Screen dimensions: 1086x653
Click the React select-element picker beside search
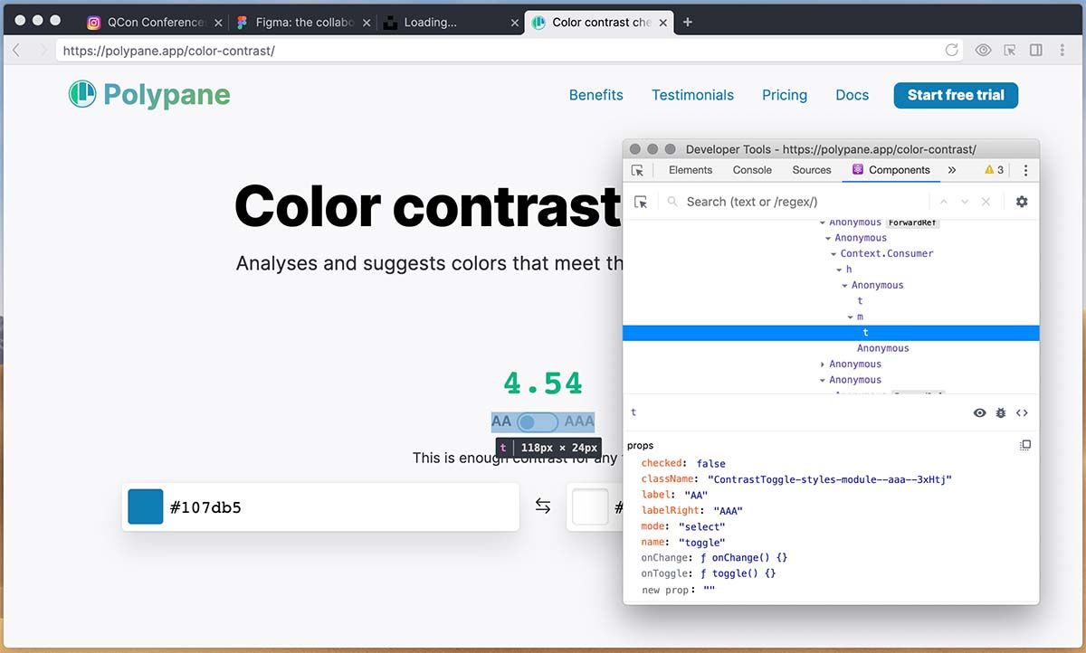(641, 202)
